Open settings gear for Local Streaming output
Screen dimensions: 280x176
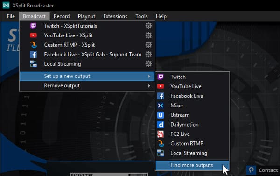[x=148, y=64]
